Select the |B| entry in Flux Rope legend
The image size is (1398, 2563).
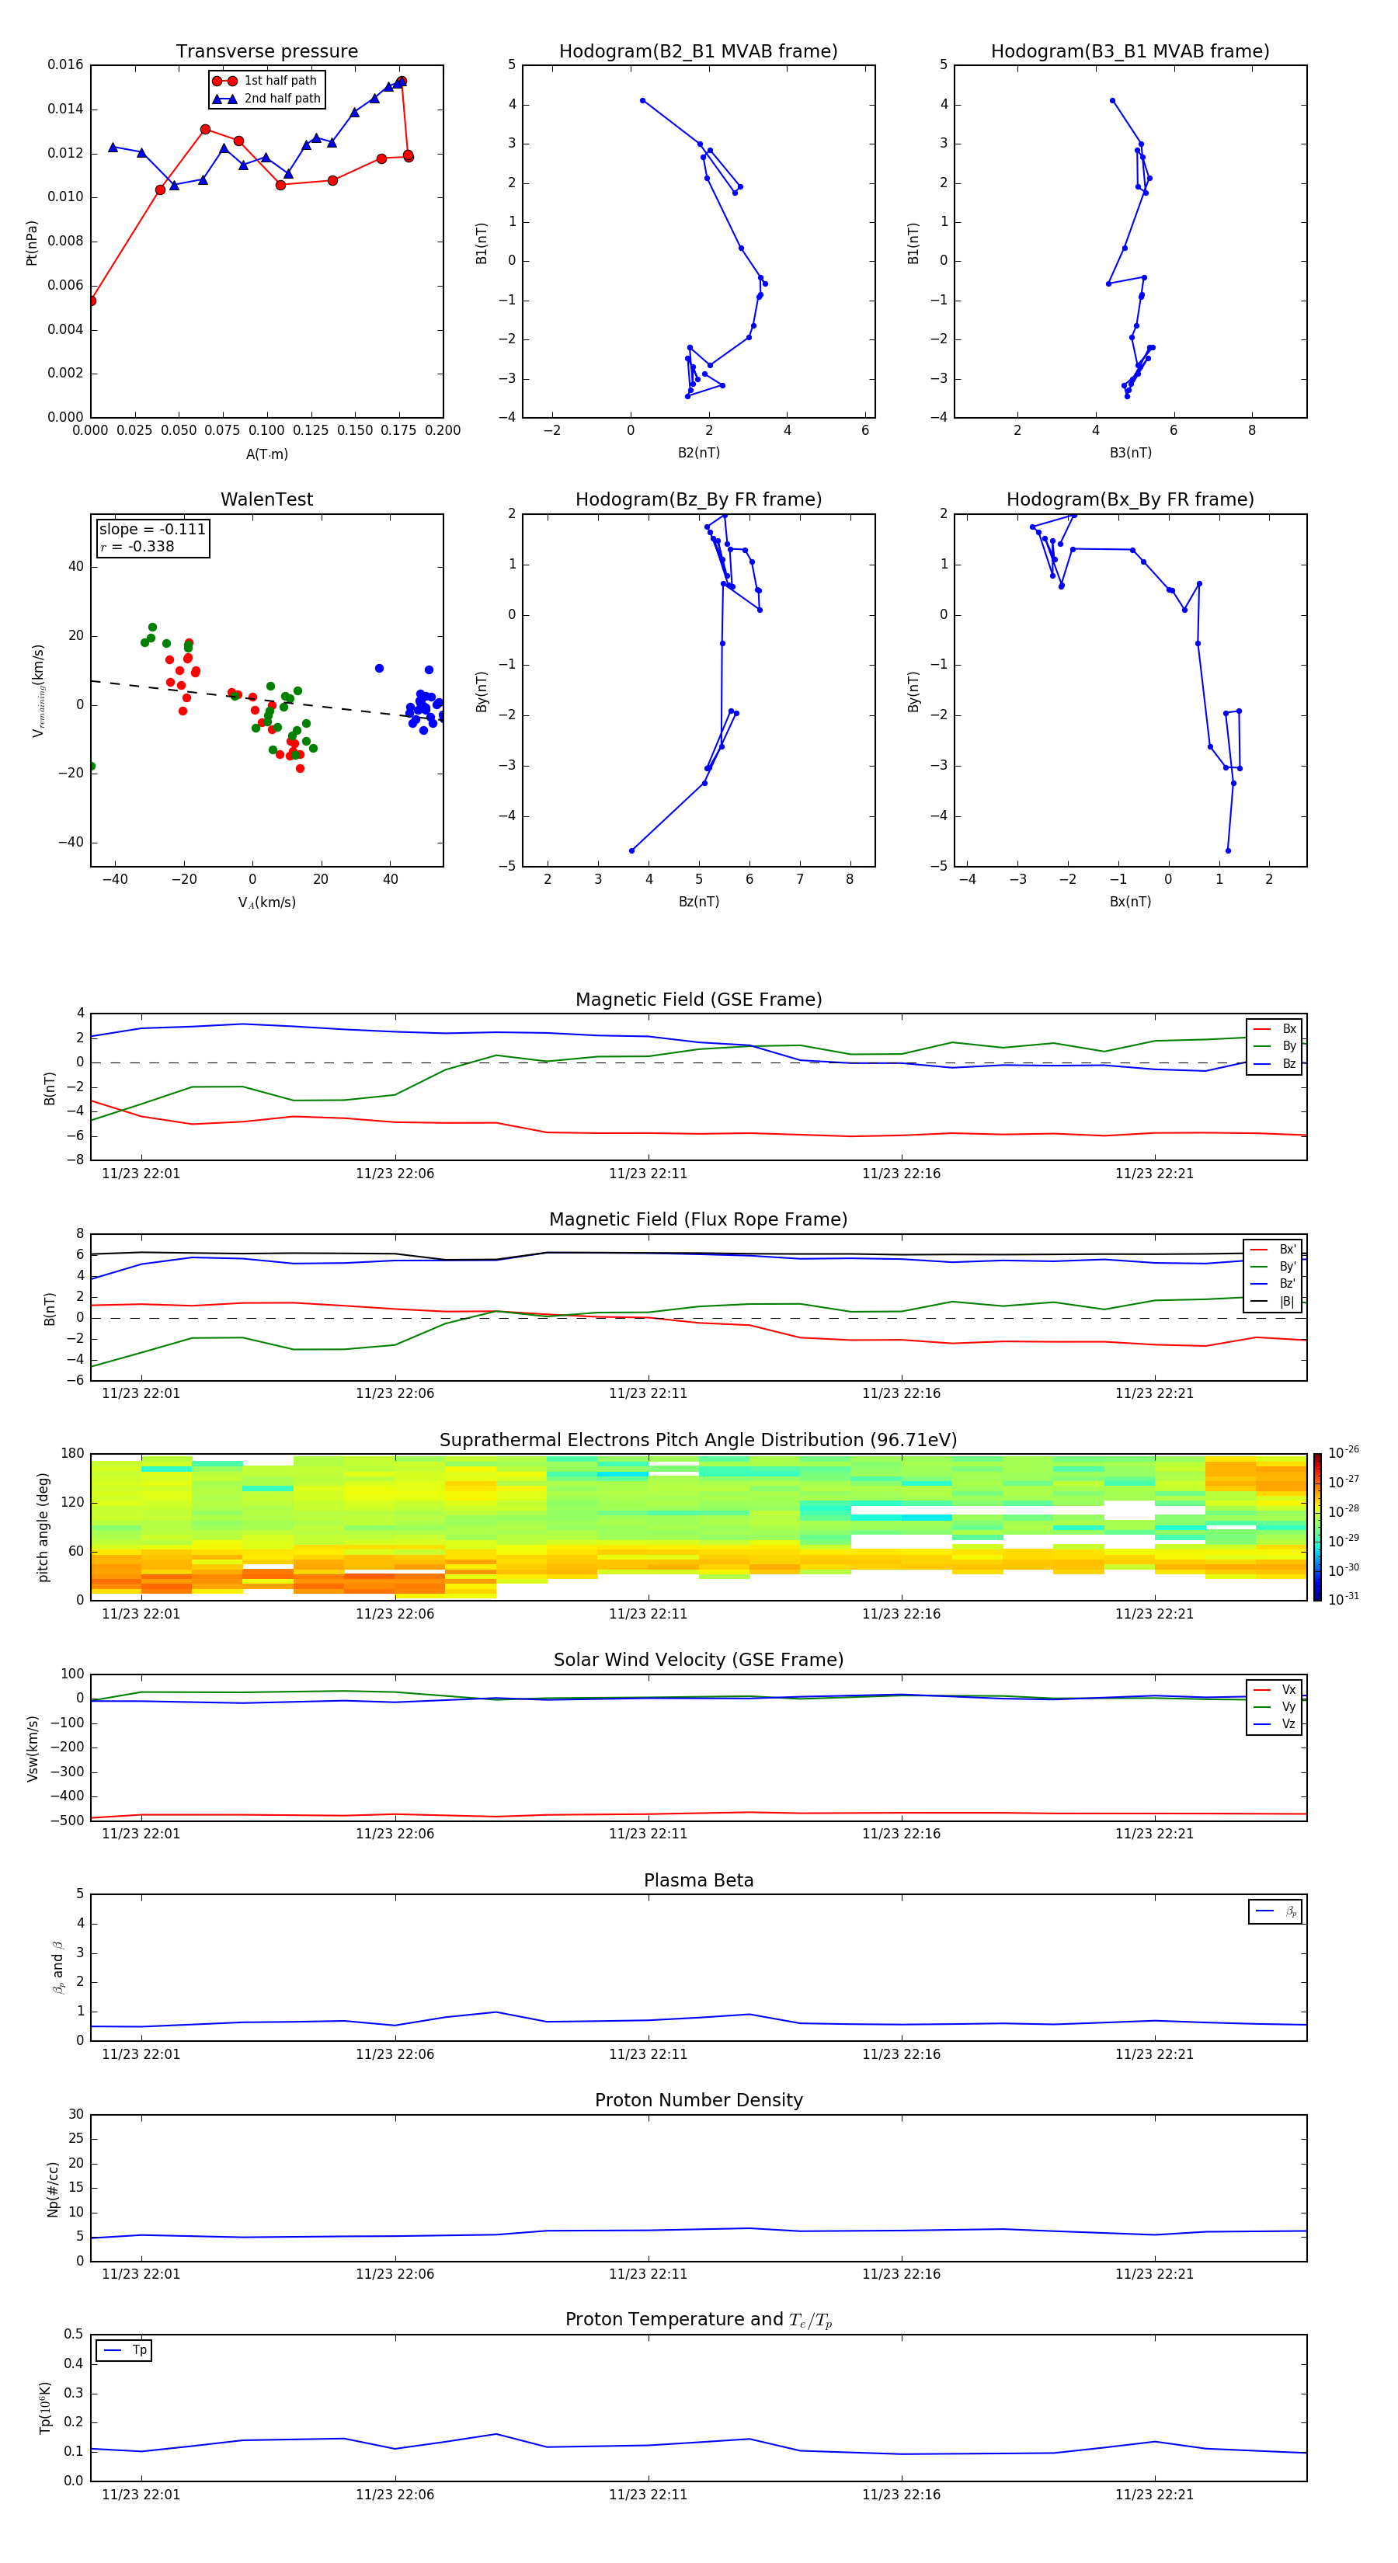click(1274, 1302)
